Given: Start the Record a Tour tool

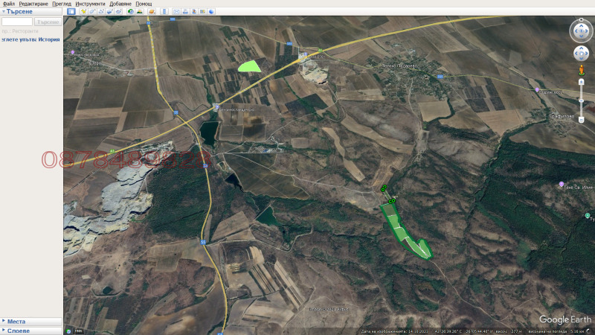Looking at the screenshot, I should tap(119, 12).
